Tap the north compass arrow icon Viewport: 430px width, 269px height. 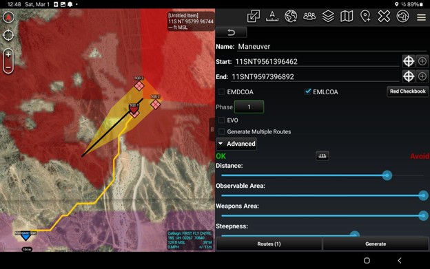click(x=8, y=17)
